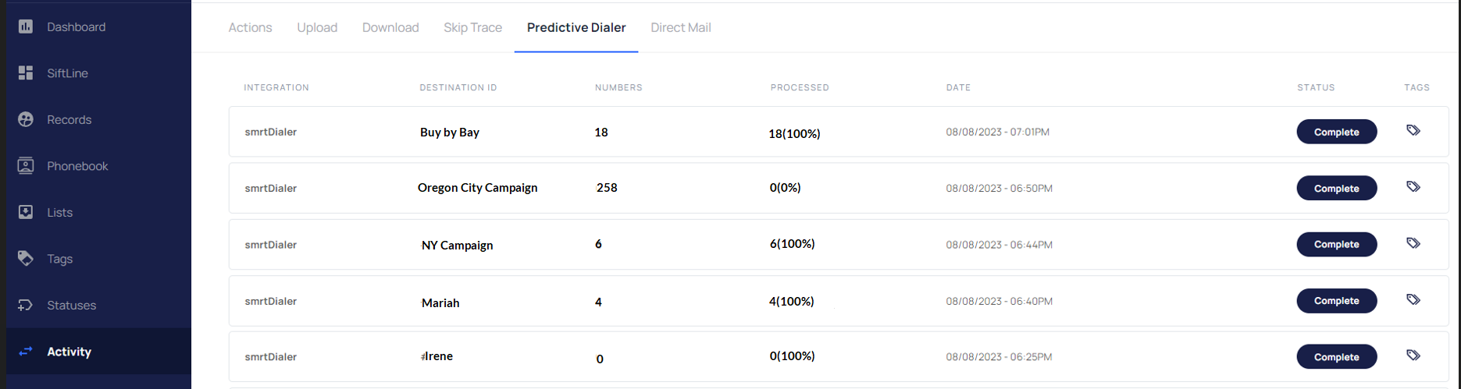Viewport: 1461px width, 389px height.
Task: Click the Dashboard chart icon in sidebar
Action: click(x=26, y=27)
